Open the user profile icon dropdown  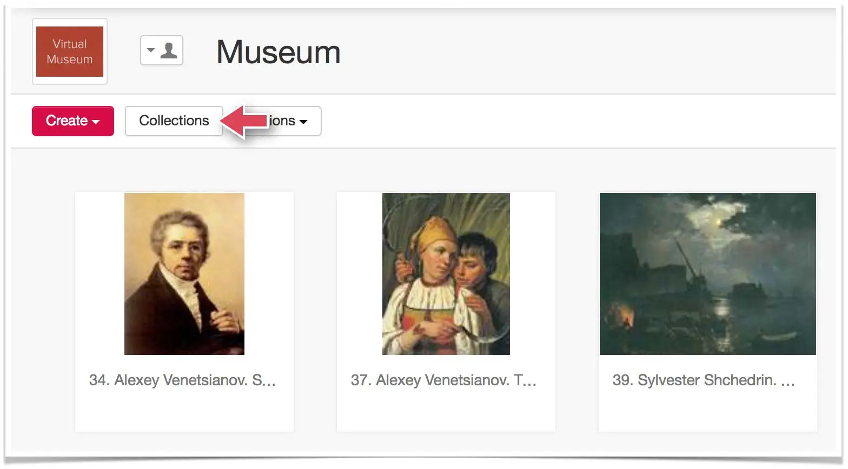pyautogui.click(x=162, y=50)
